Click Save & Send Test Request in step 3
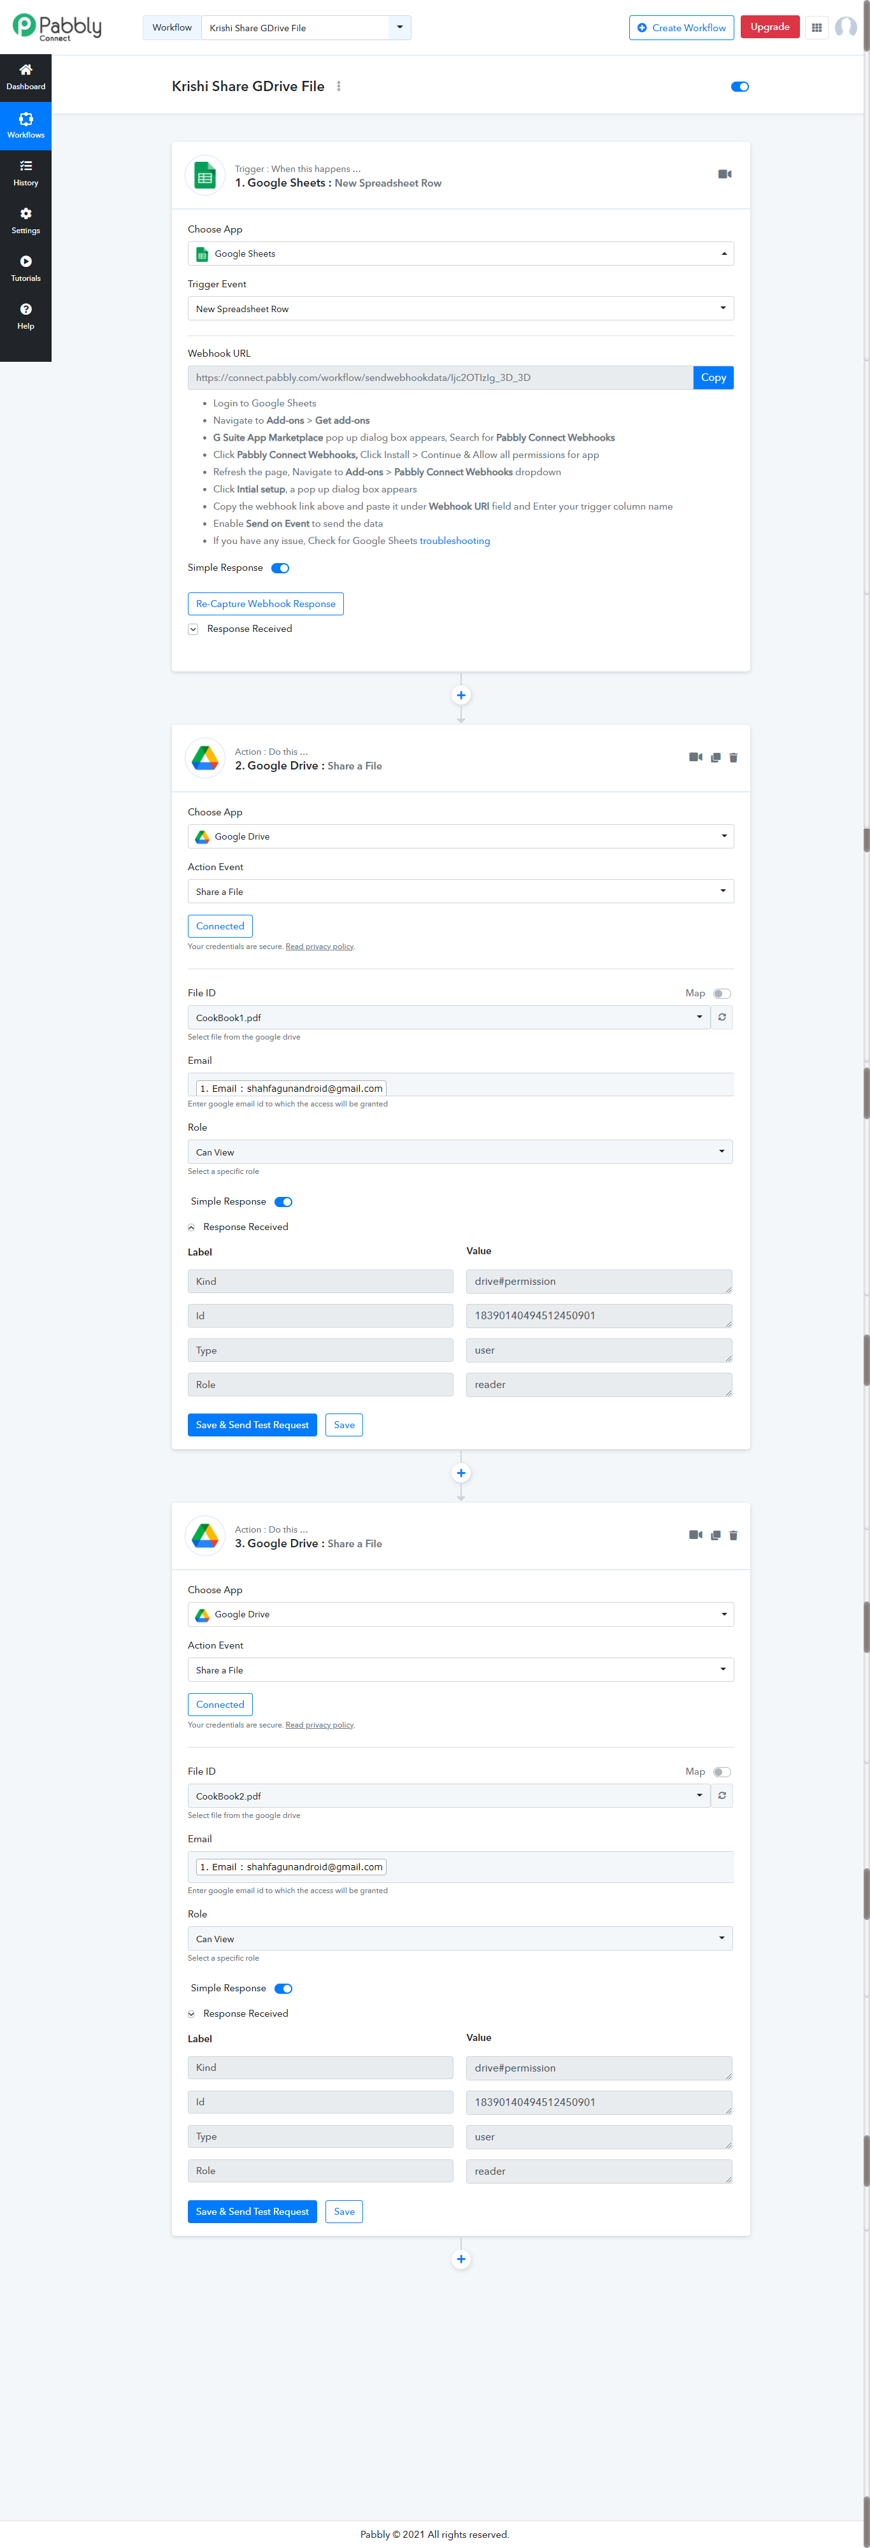The image size is (870, 2548). [x=252, y=2210]
